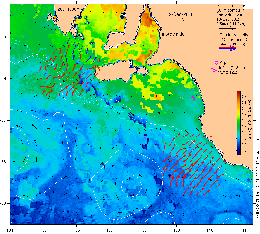Image resolution: width=260 pixels, height=234 pixels.
Task: Click the '(4-12h avg)noQC' legend text
Action: [232, 40]
